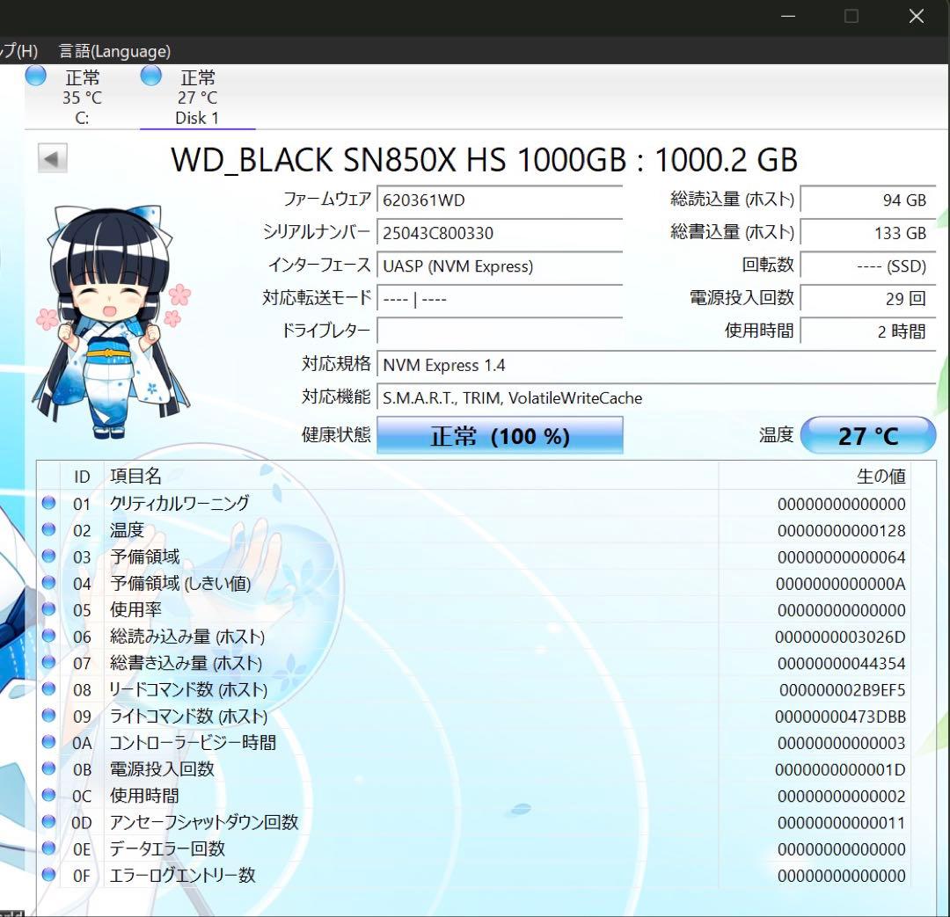
Task: Click status dot for ライトコマンド数 row
Action: click(49, 716)
